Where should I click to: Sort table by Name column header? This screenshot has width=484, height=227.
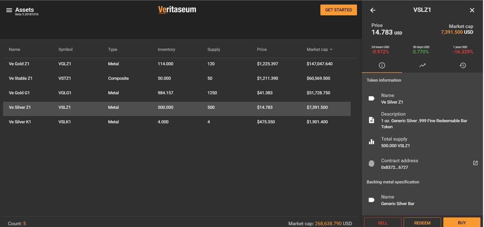(15, 50)
